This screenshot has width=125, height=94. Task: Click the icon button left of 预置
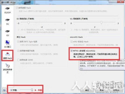point(4,90)
